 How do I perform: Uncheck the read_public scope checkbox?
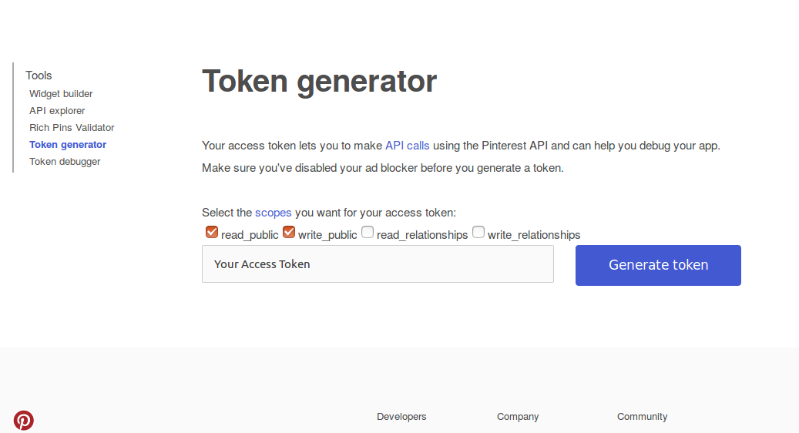click(x=211, y=232)
